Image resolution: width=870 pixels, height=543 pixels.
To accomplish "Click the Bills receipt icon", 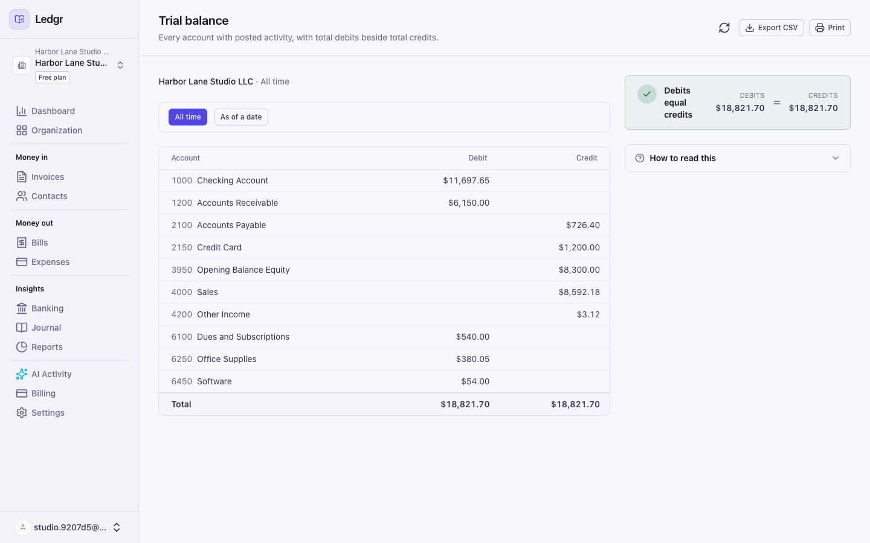I will [22, 243].
